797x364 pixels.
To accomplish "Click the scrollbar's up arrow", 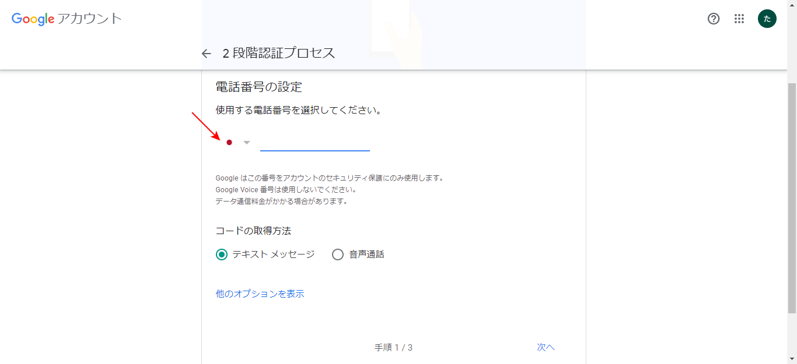I will coord(792,5).
